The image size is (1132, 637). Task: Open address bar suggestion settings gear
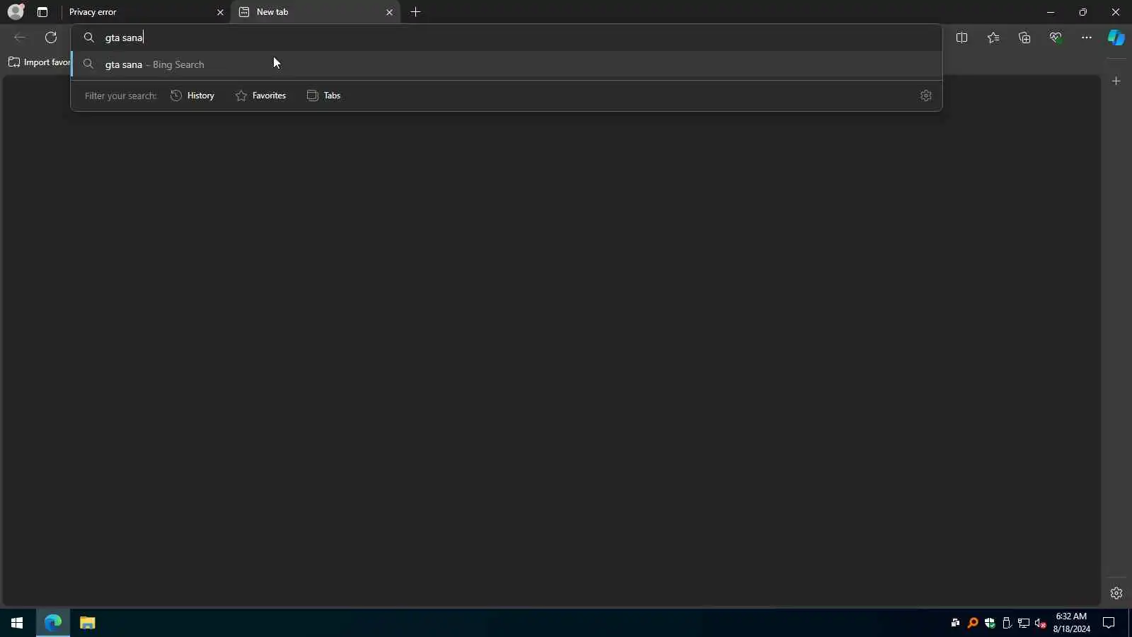925,96
